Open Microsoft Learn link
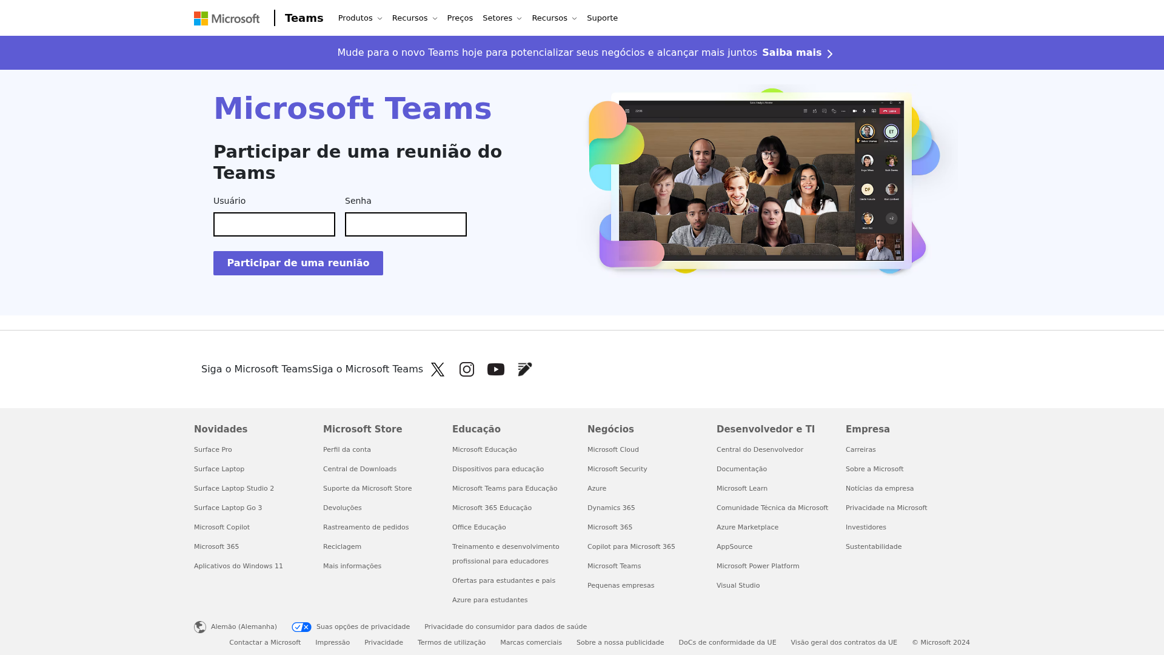 742,489
